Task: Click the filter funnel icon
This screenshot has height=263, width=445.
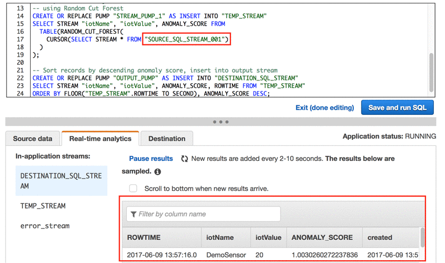Action: tap(133, 214)
